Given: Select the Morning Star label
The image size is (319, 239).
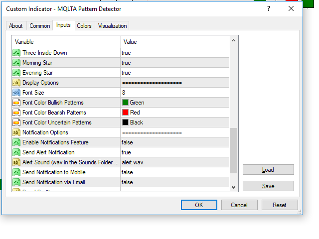Looking at the screenshot, I should tap(37, 63).
